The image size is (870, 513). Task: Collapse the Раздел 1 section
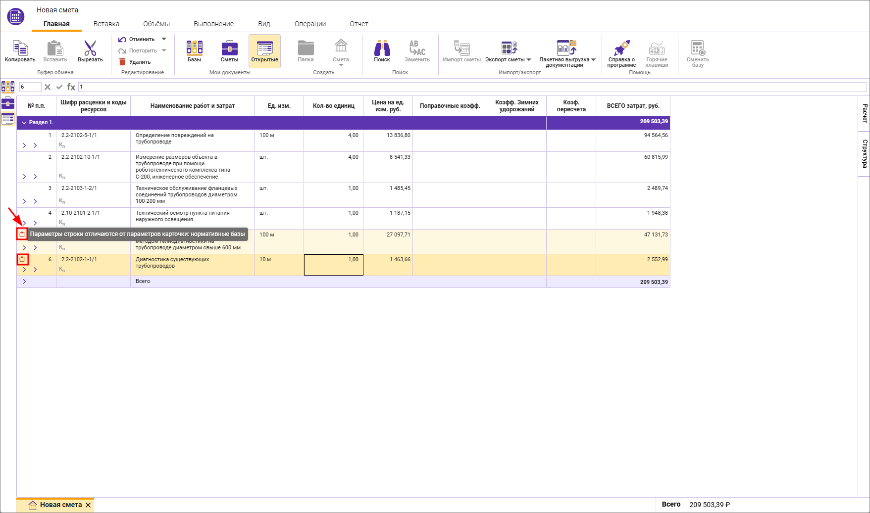[24, 123]
